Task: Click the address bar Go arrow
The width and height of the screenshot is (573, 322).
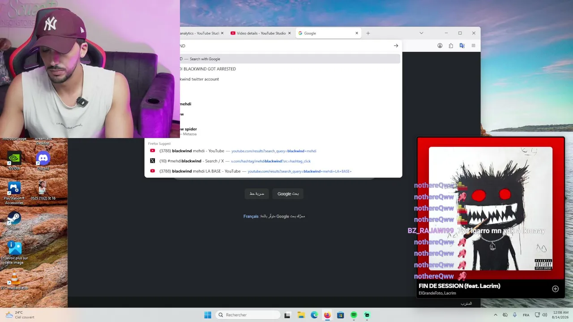Action: pos(396,46)
